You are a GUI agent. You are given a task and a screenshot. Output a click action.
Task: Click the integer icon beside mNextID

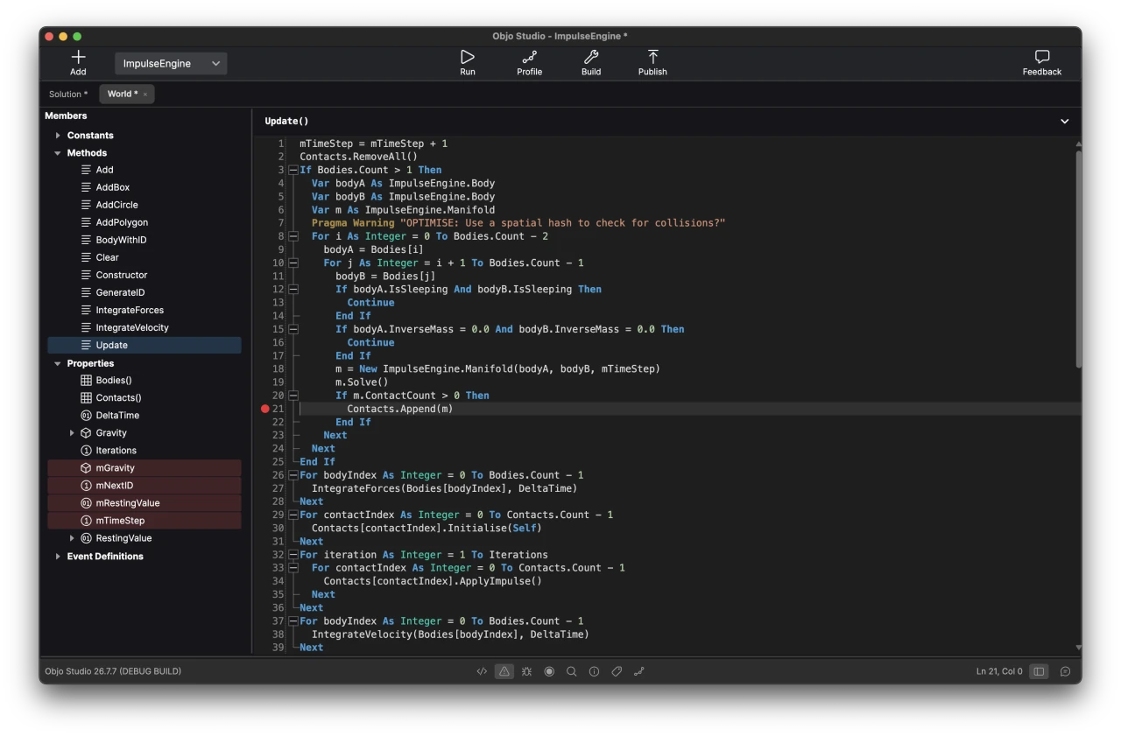pyautogui.click(x=86, y=485)
